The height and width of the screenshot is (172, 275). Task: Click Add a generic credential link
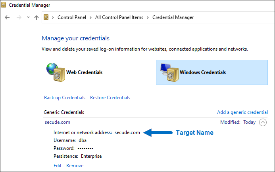[242, 112]
